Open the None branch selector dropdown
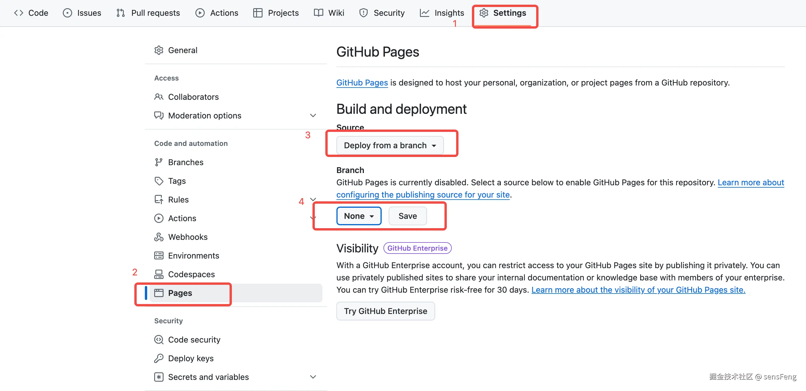Viewport: 806px width, 391px height. 359,216
